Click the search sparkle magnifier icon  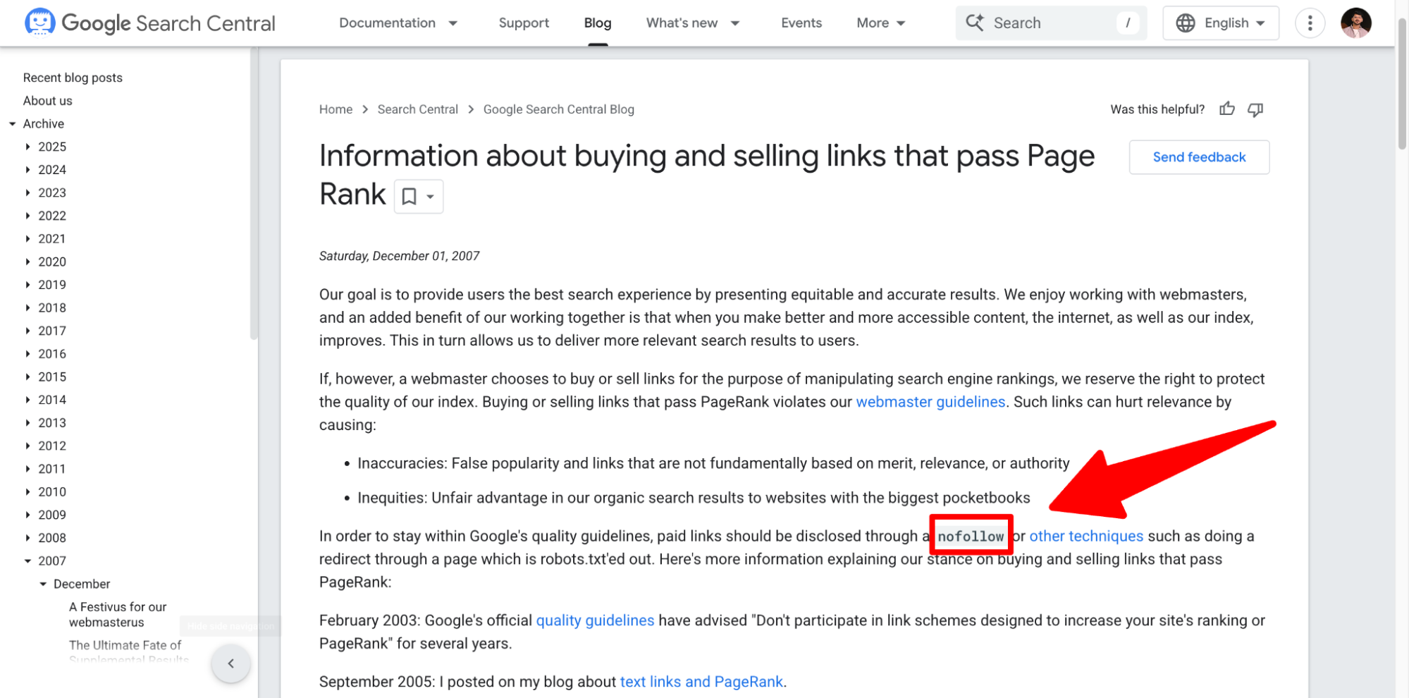pos(975,23)
